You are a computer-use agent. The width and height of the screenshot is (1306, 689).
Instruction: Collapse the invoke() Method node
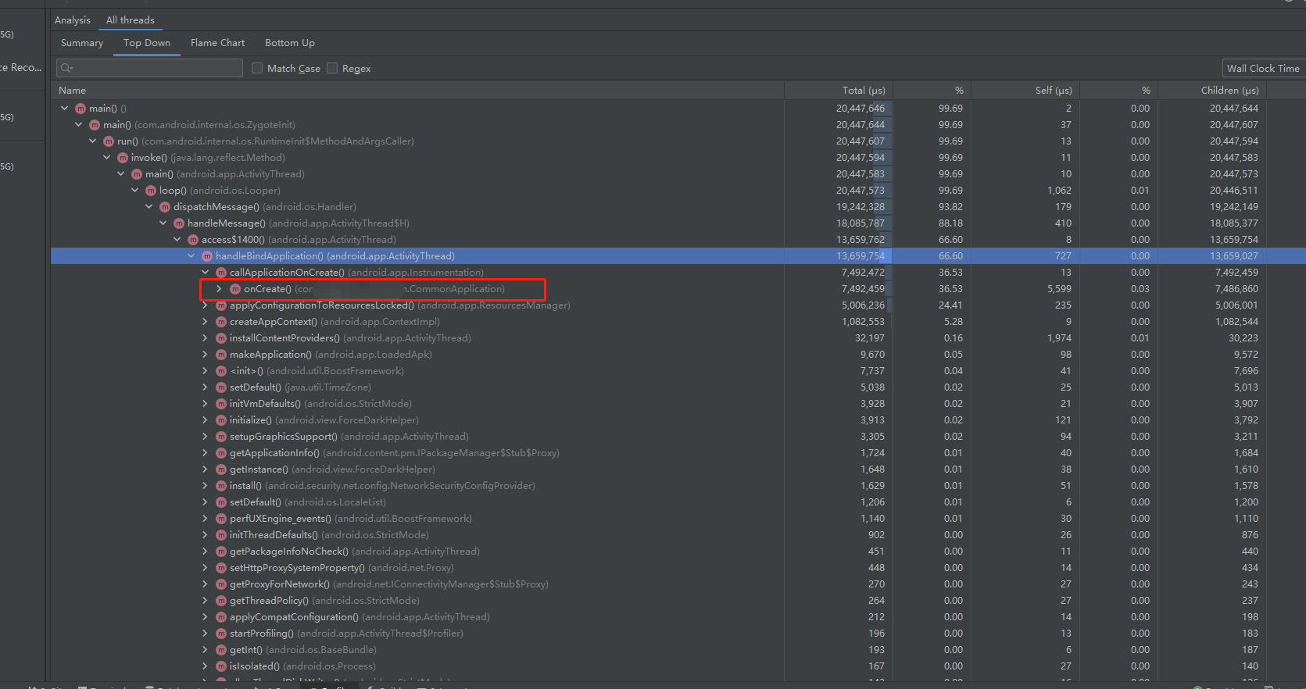[107, 158]
